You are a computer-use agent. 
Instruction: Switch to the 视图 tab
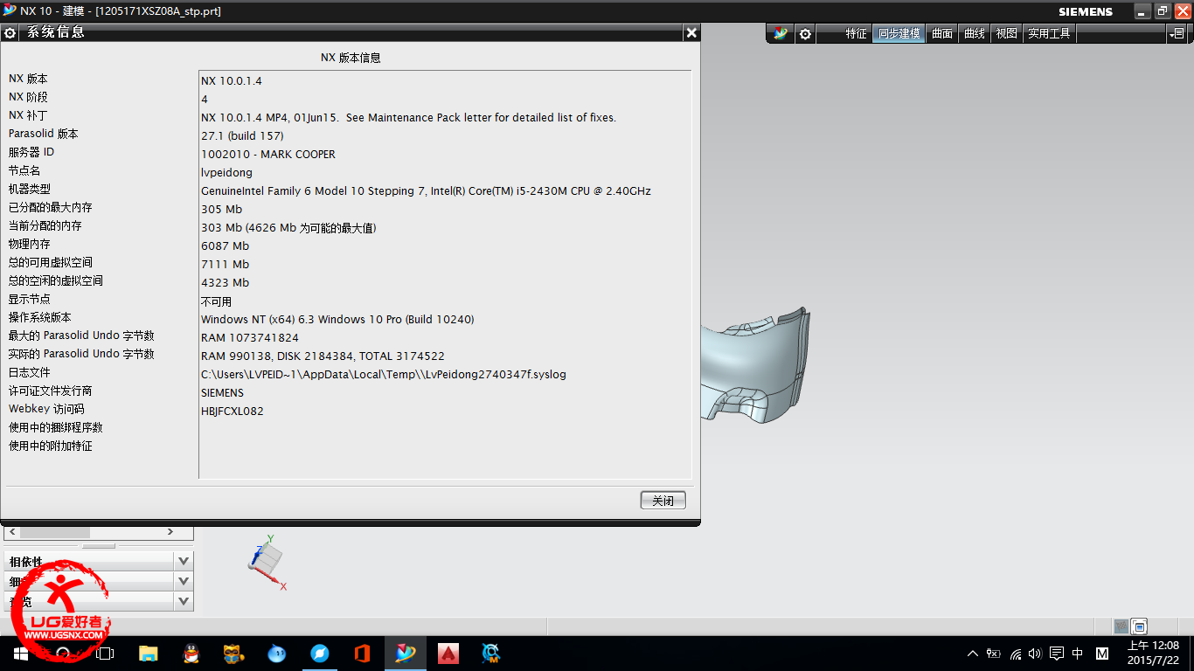pos(1007,33)
